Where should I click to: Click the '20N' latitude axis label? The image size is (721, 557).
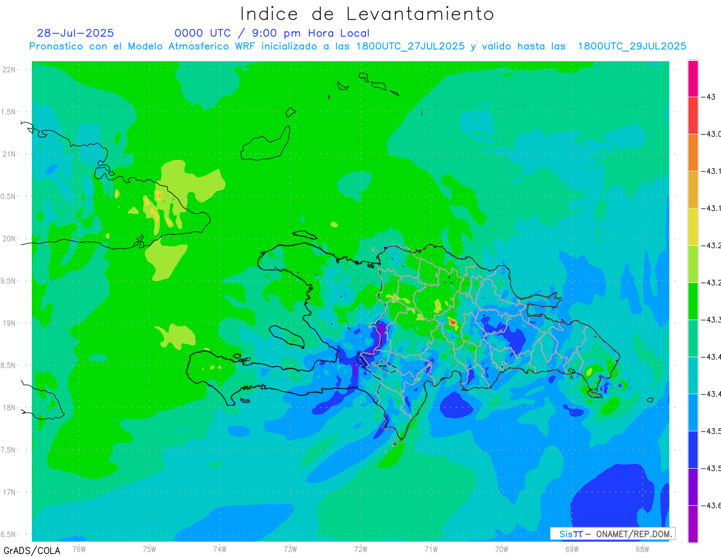[10, 239]
